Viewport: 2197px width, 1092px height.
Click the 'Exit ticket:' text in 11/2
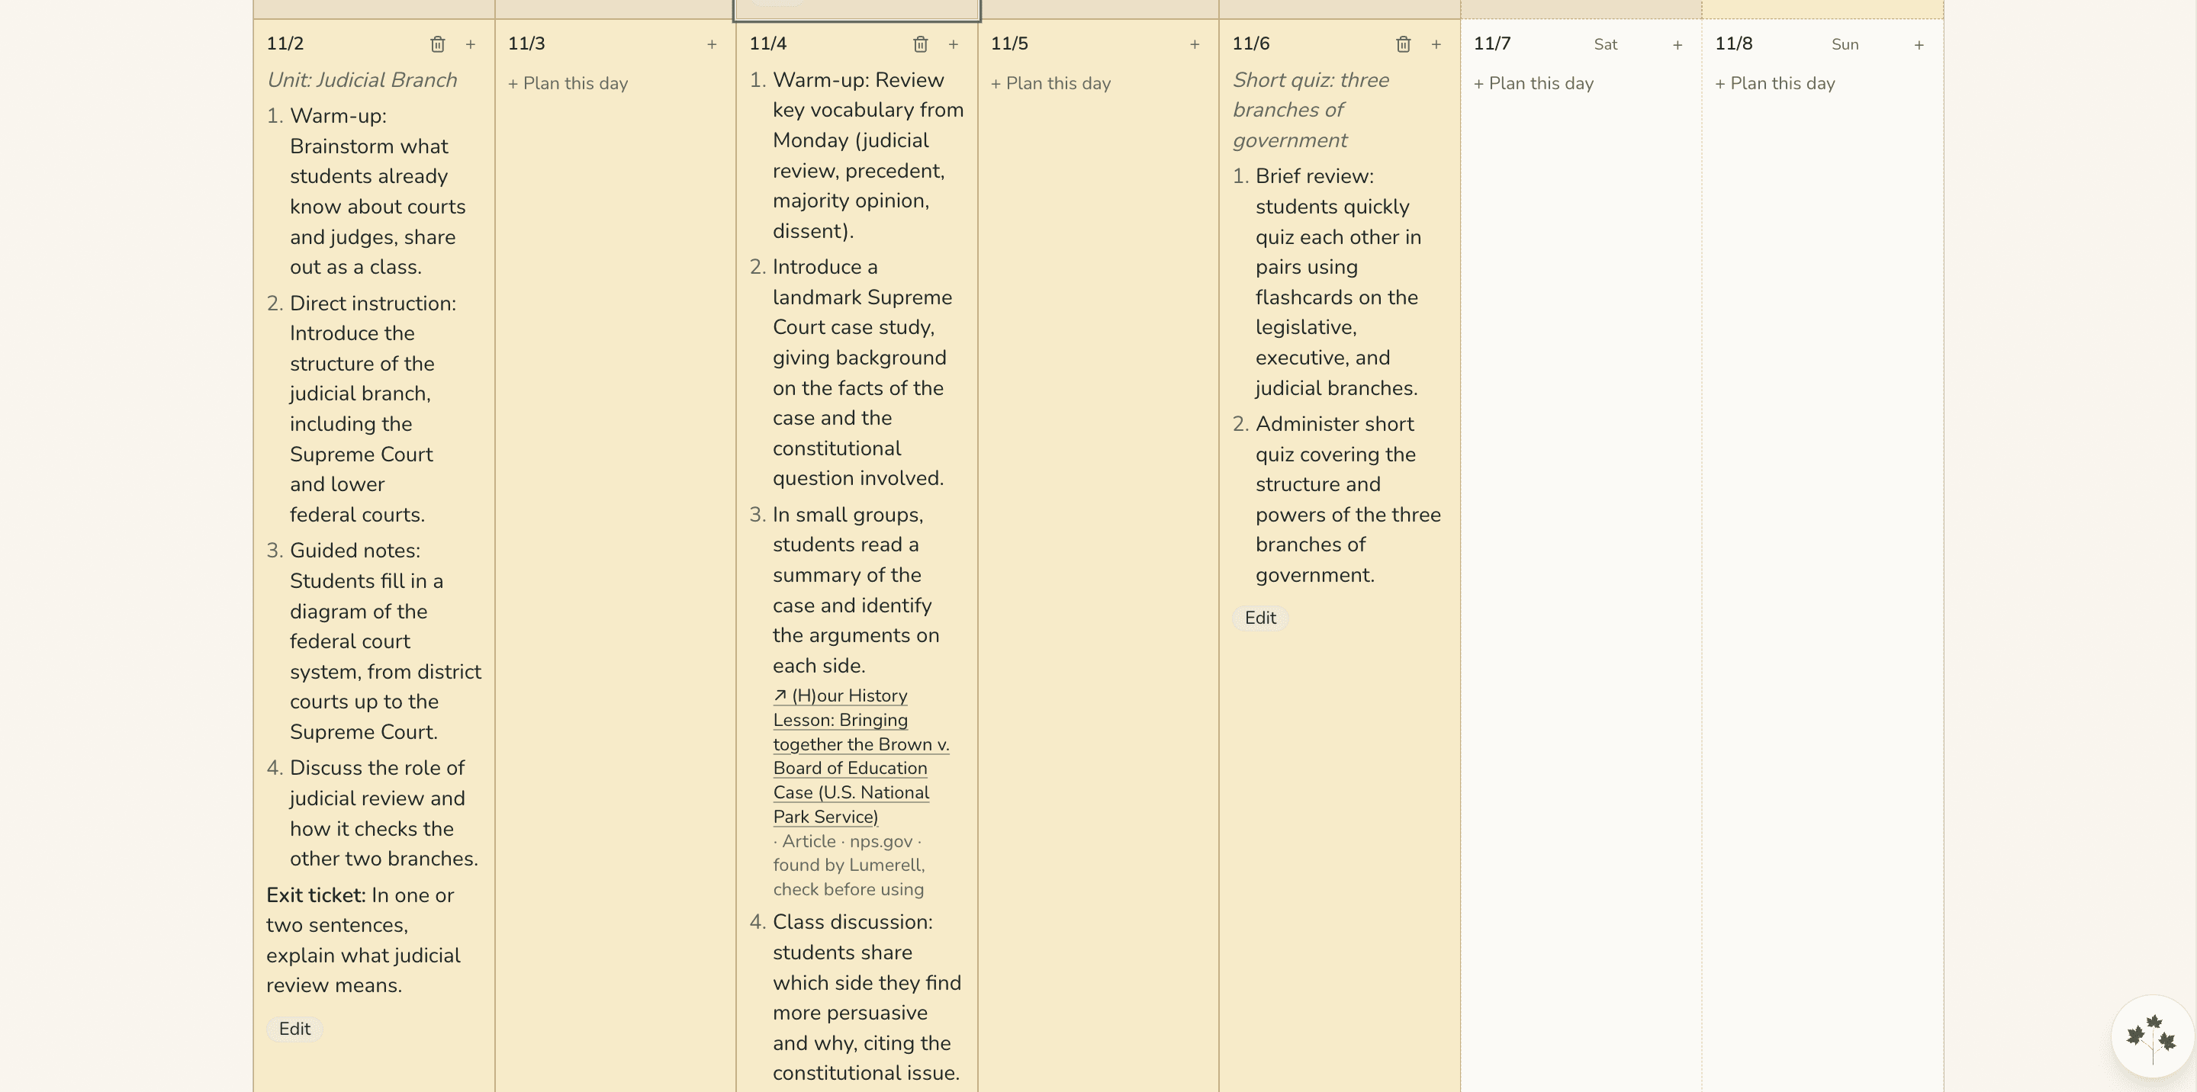[316, 895]
